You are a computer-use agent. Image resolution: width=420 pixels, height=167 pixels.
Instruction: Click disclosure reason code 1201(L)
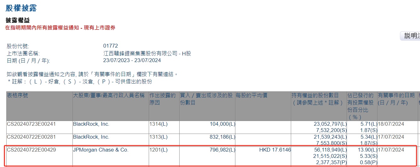pos(158,150)
